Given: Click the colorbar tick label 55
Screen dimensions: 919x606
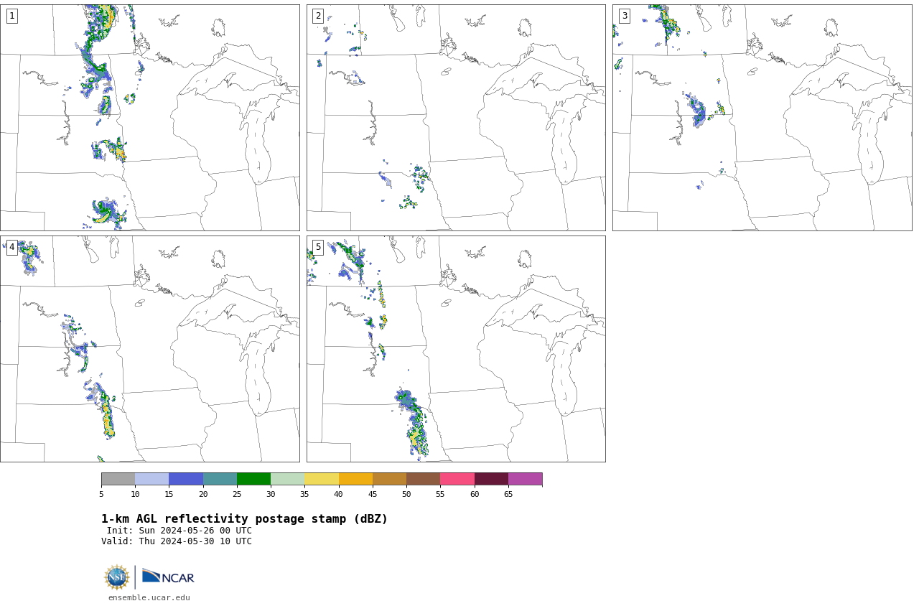Looking at the screenshot, I should pos(440,494).
